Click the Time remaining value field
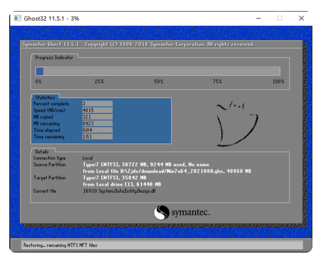The image size is (323, 259). [x=97, y=137]
